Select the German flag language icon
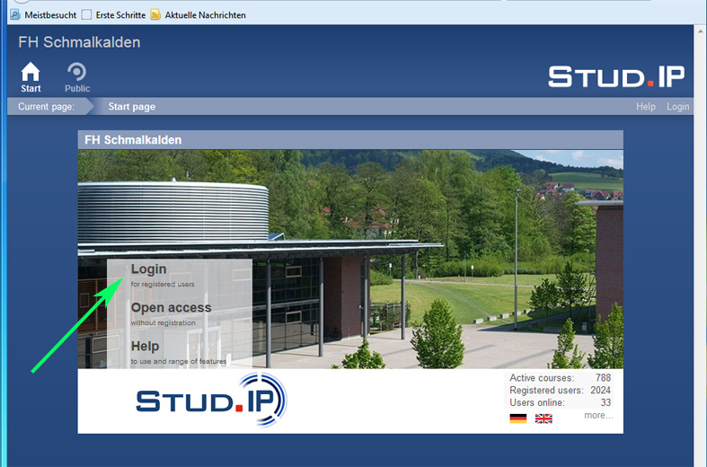Screen dimensions: 707x467 [x=518, y=419]
